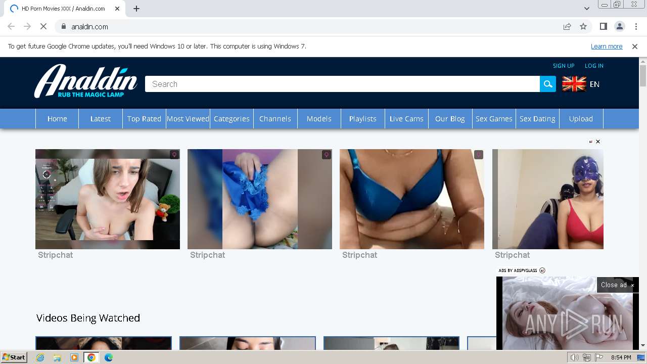The image size is (647, 364).
Task: Open the Models menu item
Action: [x=319, y=119]
